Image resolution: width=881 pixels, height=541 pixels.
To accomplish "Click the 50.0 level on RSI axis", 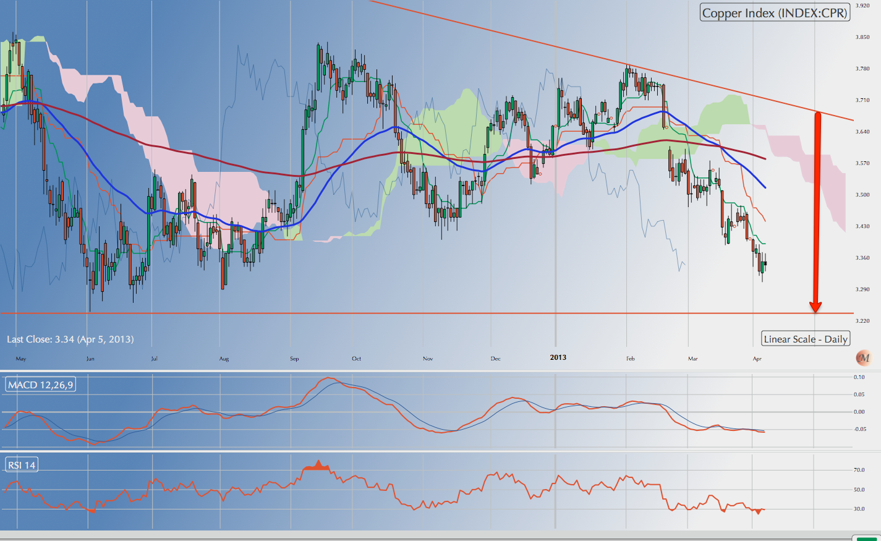I will point(859,490).
